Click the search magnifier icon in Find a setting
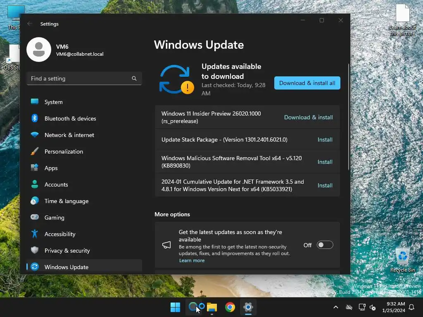Image resolution: width=423 pixels, height=317 pixels. click(134, 78)
